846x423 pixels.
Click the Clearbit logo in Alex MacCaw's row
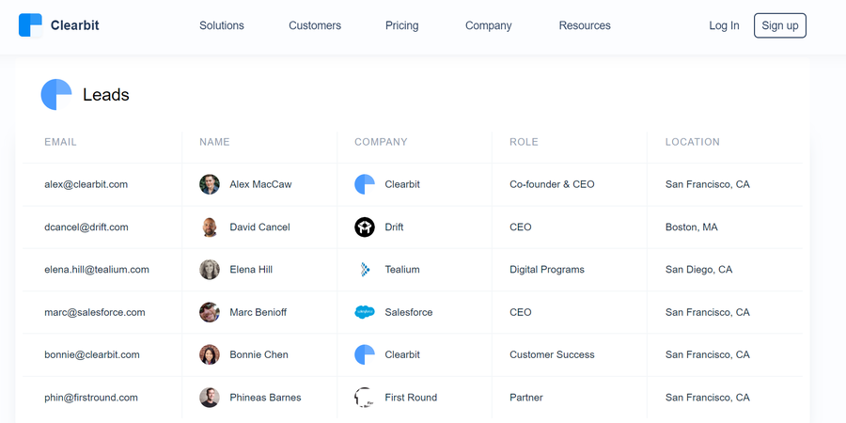365,184
